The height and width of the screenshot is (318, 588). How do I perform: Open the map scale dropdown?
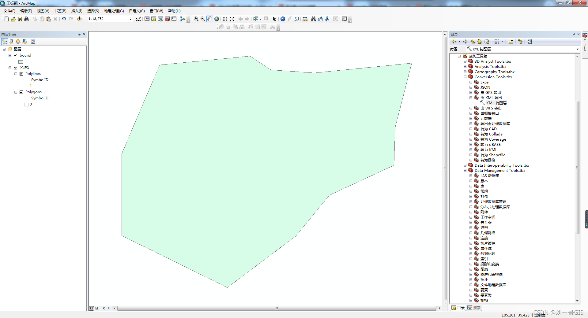pyautogui.click(x=130, y=19)
